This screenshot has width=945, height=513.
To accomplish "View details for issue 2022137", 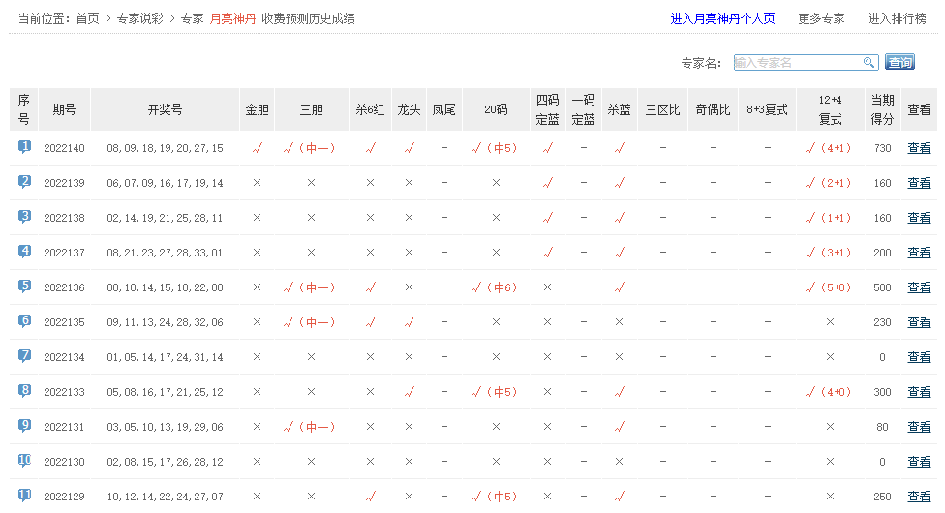I will point(918,253).
